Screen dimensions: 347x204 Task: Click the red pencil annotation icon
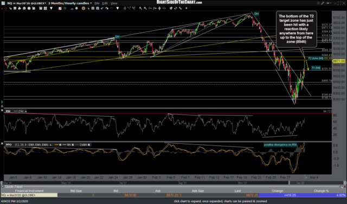(60, 9)
